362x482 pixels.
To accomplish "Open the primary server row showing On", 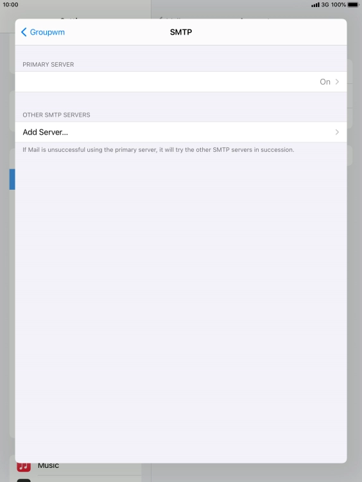I will click(x=181, y=82).
